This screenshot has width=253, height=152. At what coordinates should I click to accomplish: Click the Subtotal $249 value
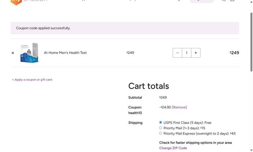coord(163,97)
